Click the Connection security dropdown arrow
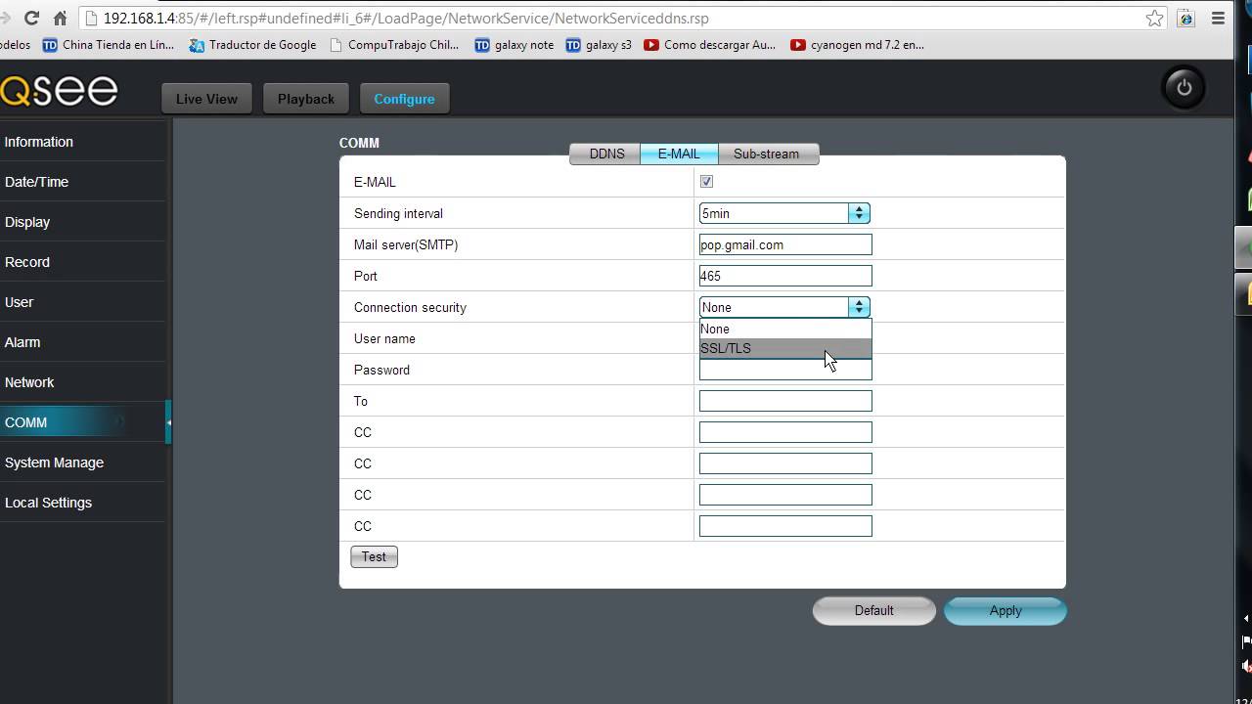This screenshot has width=1252, height=704. pos(859,307)
